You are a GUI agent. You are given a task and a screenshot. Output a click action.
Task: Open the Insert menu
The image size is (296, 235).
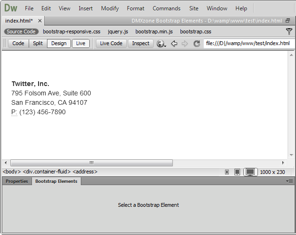click(86, 8)
